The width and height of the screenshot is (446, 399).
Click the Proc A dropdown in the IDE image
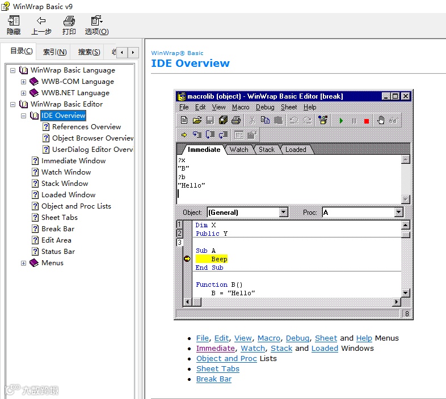(x=363, y=213)
